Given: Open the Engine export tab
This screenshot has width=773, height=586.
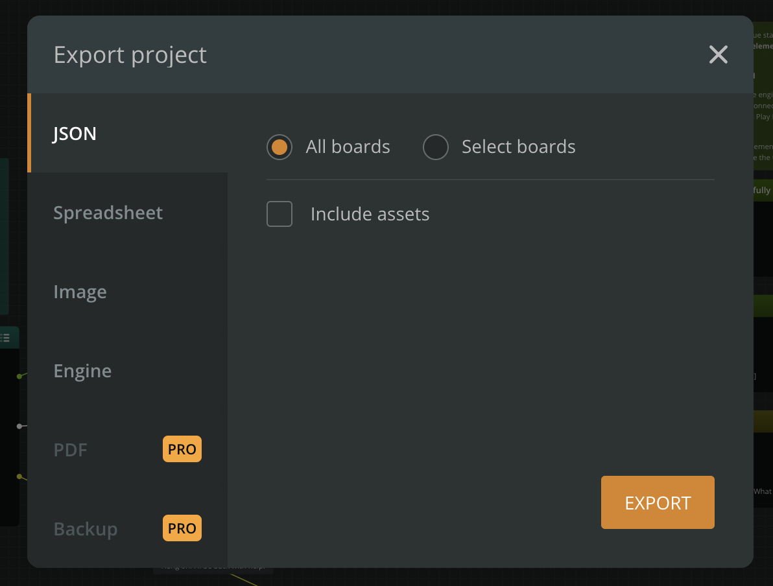Looking at the screenshot, I should pyautogui.click(x=82, y=371).
